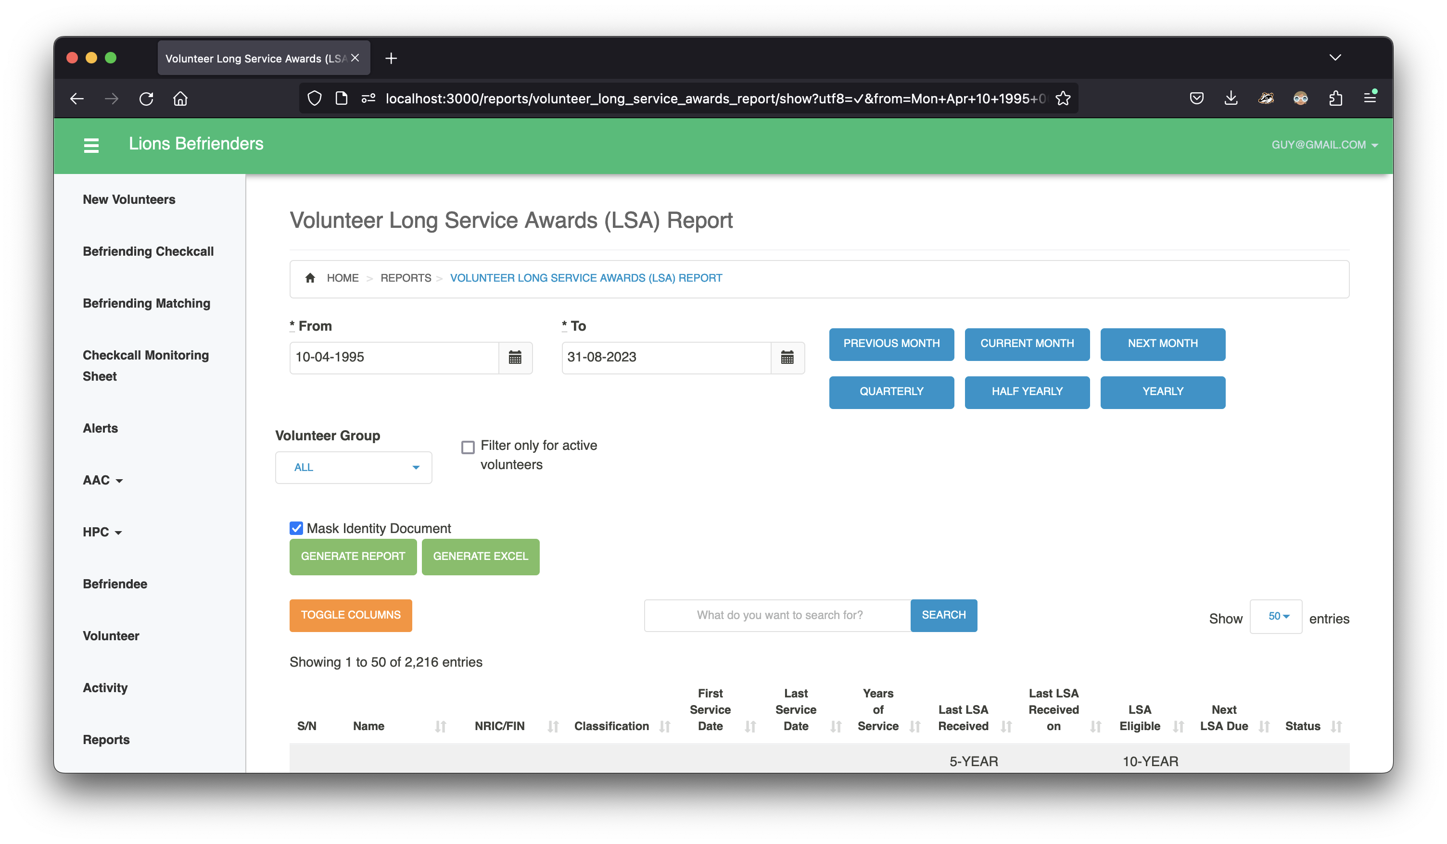Click GENERATE EXCEL
This screenshot has width=1447, height=844.
[x=481, y=557]
